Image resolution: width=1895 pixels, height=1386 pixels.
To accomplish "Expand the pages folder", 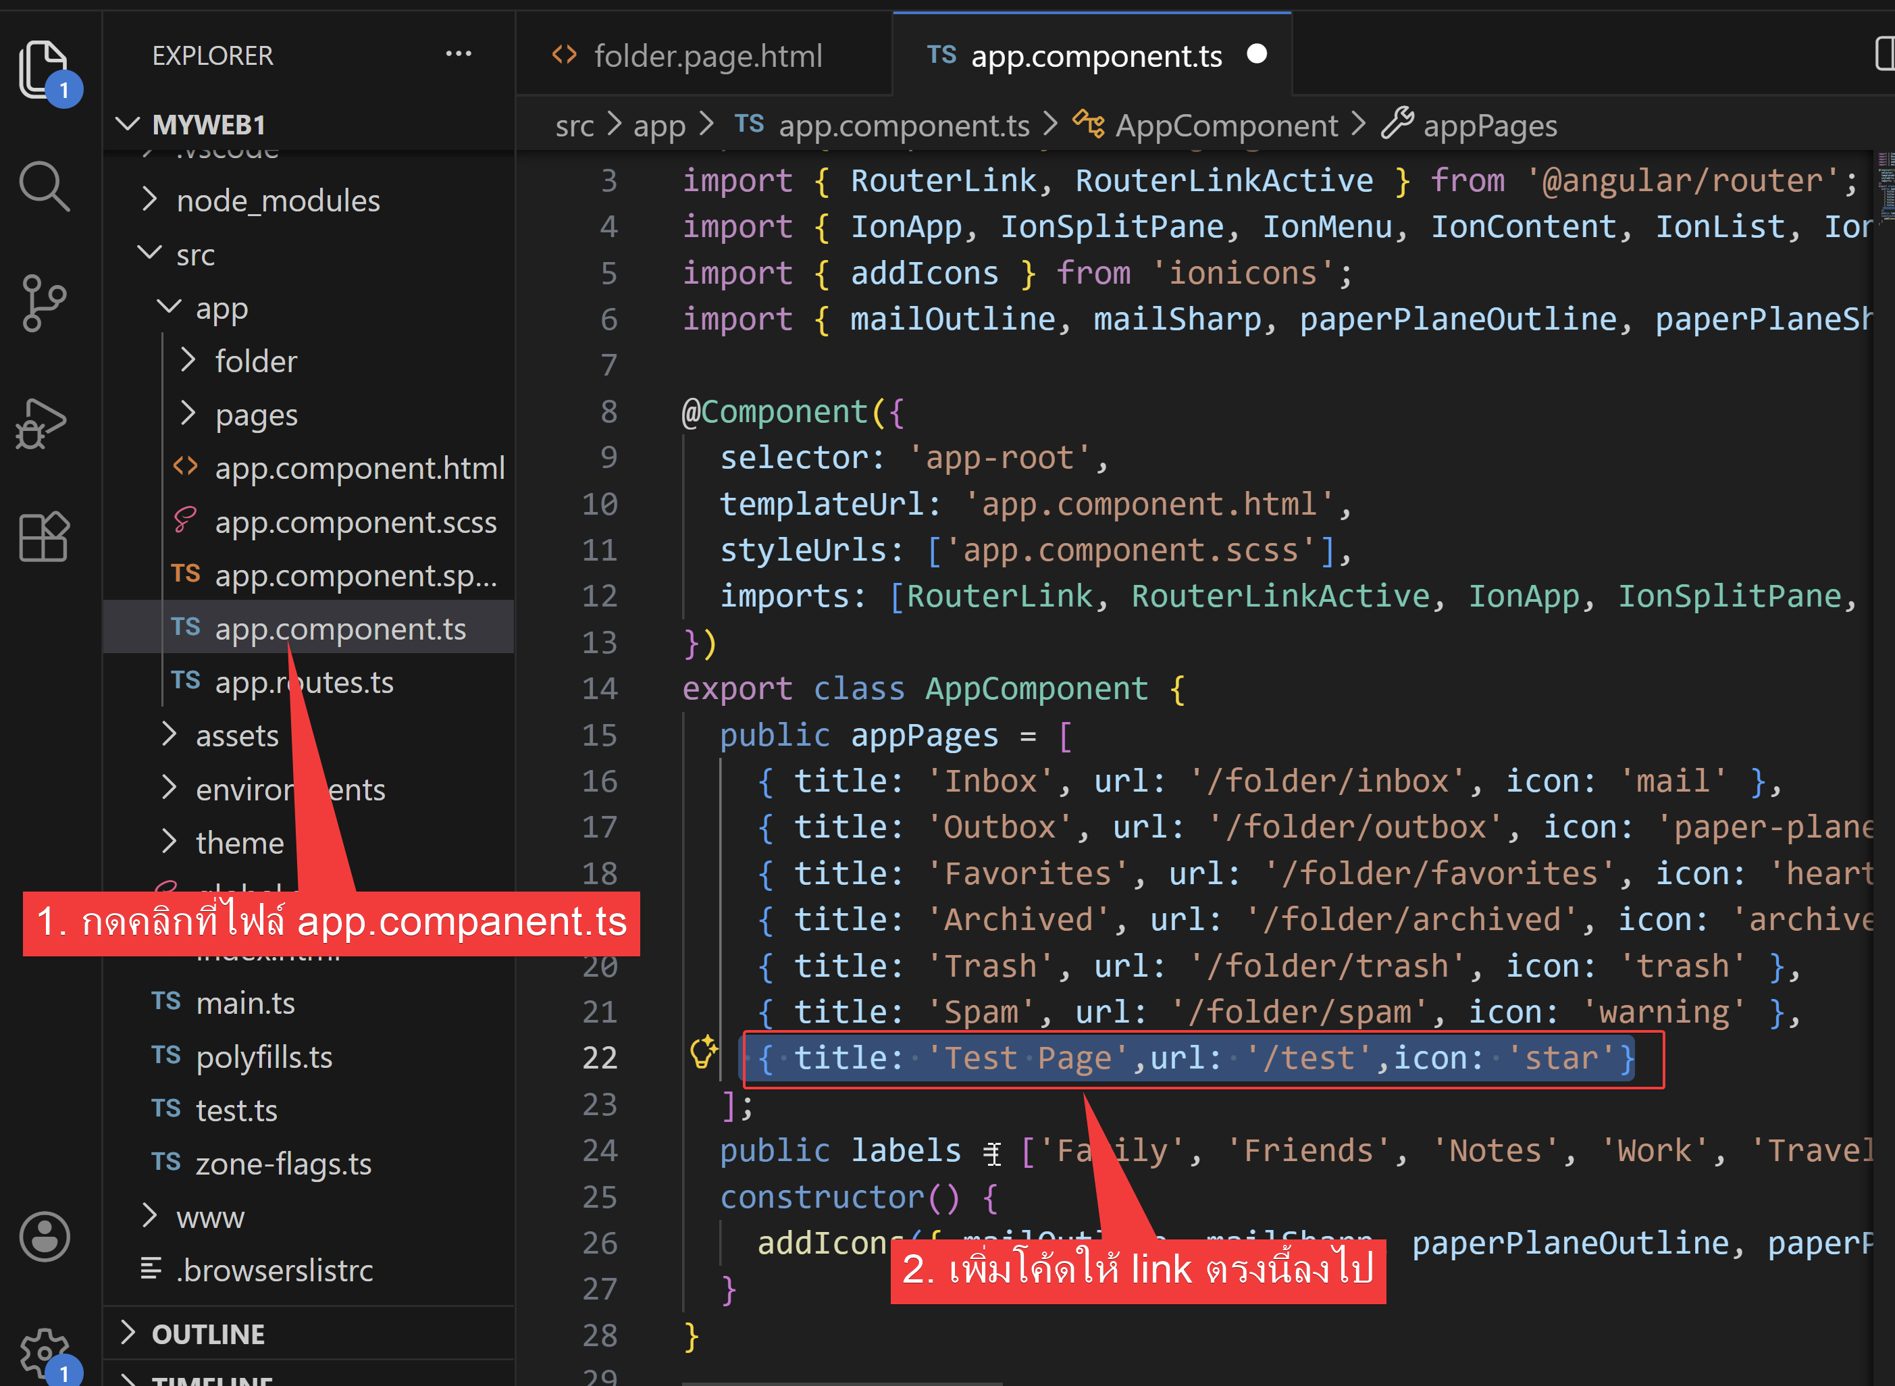I will (256, 415).
